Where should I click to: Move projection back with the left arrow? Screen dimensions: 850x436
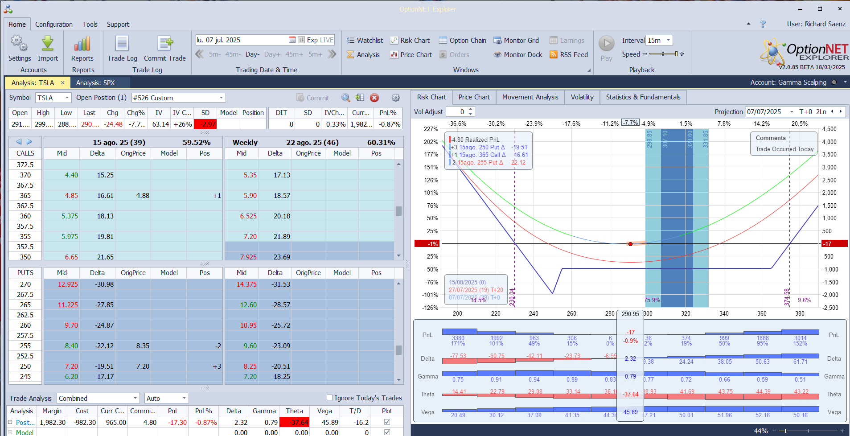point(832,111)
